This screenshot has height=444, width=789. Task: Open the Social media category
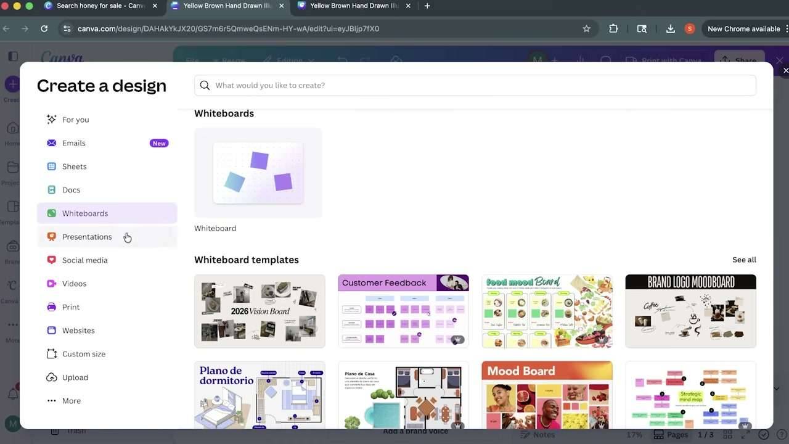[x=107, y=260]
